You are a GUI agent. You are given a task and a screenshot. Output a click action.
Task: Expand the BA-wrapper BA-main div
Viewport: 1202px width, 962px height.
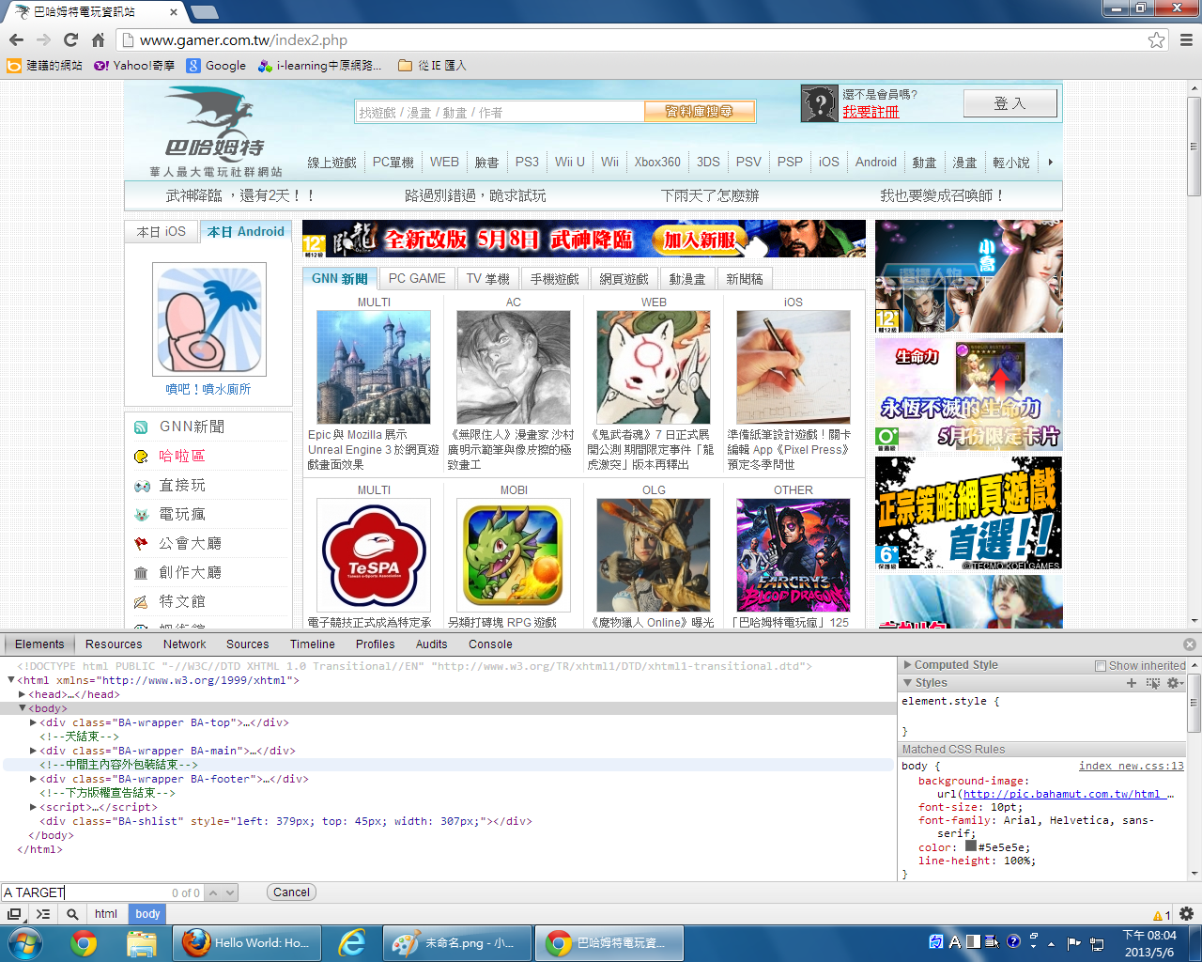pyautogui.click(x=33, y=751)
